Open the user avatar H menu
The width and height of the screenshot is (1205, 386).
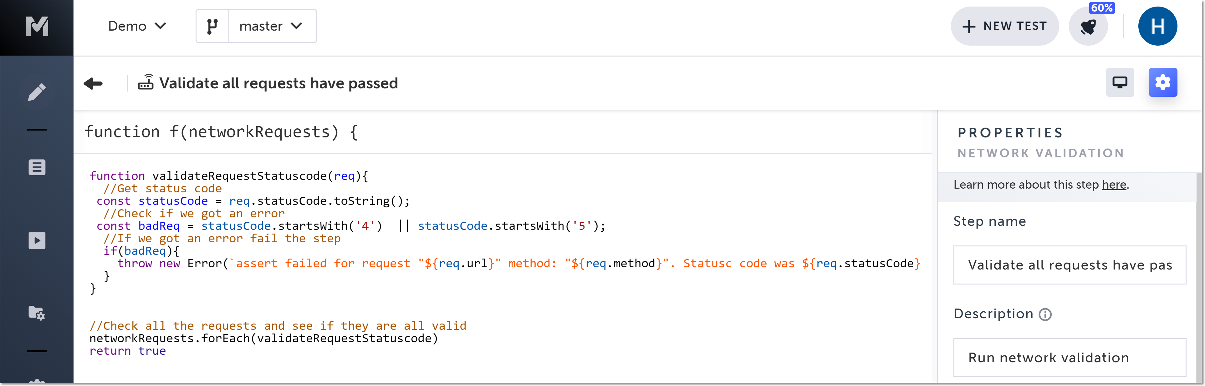point(1157,27)
